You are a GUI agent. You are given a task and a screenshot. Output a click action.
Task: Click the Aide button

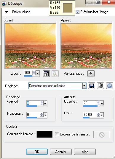click(85, 152)
